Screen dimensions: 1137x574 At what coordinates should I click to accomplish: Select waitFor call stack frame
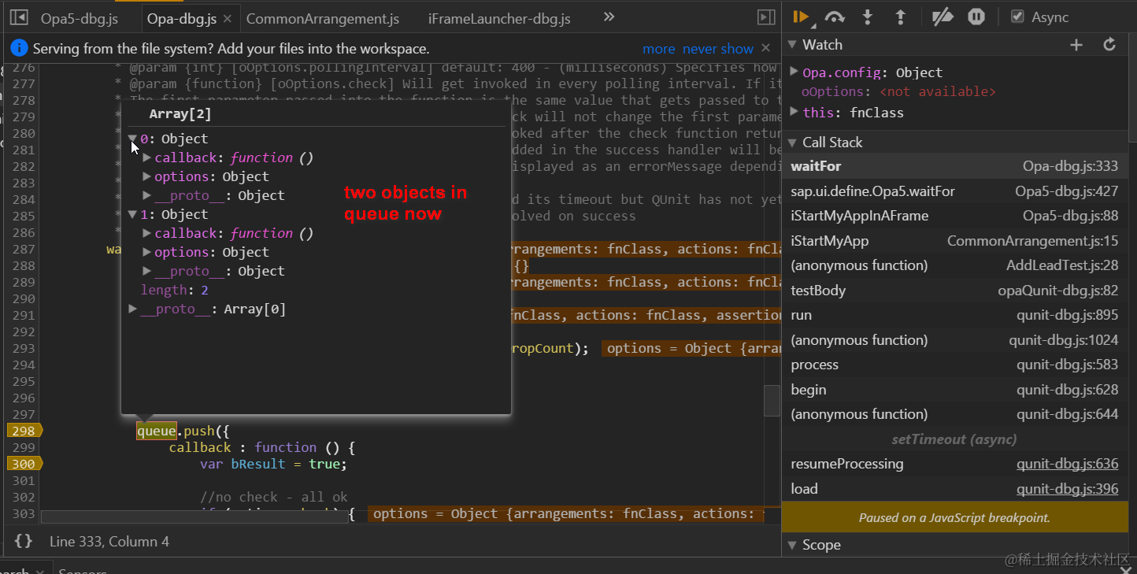click(954, 166)
